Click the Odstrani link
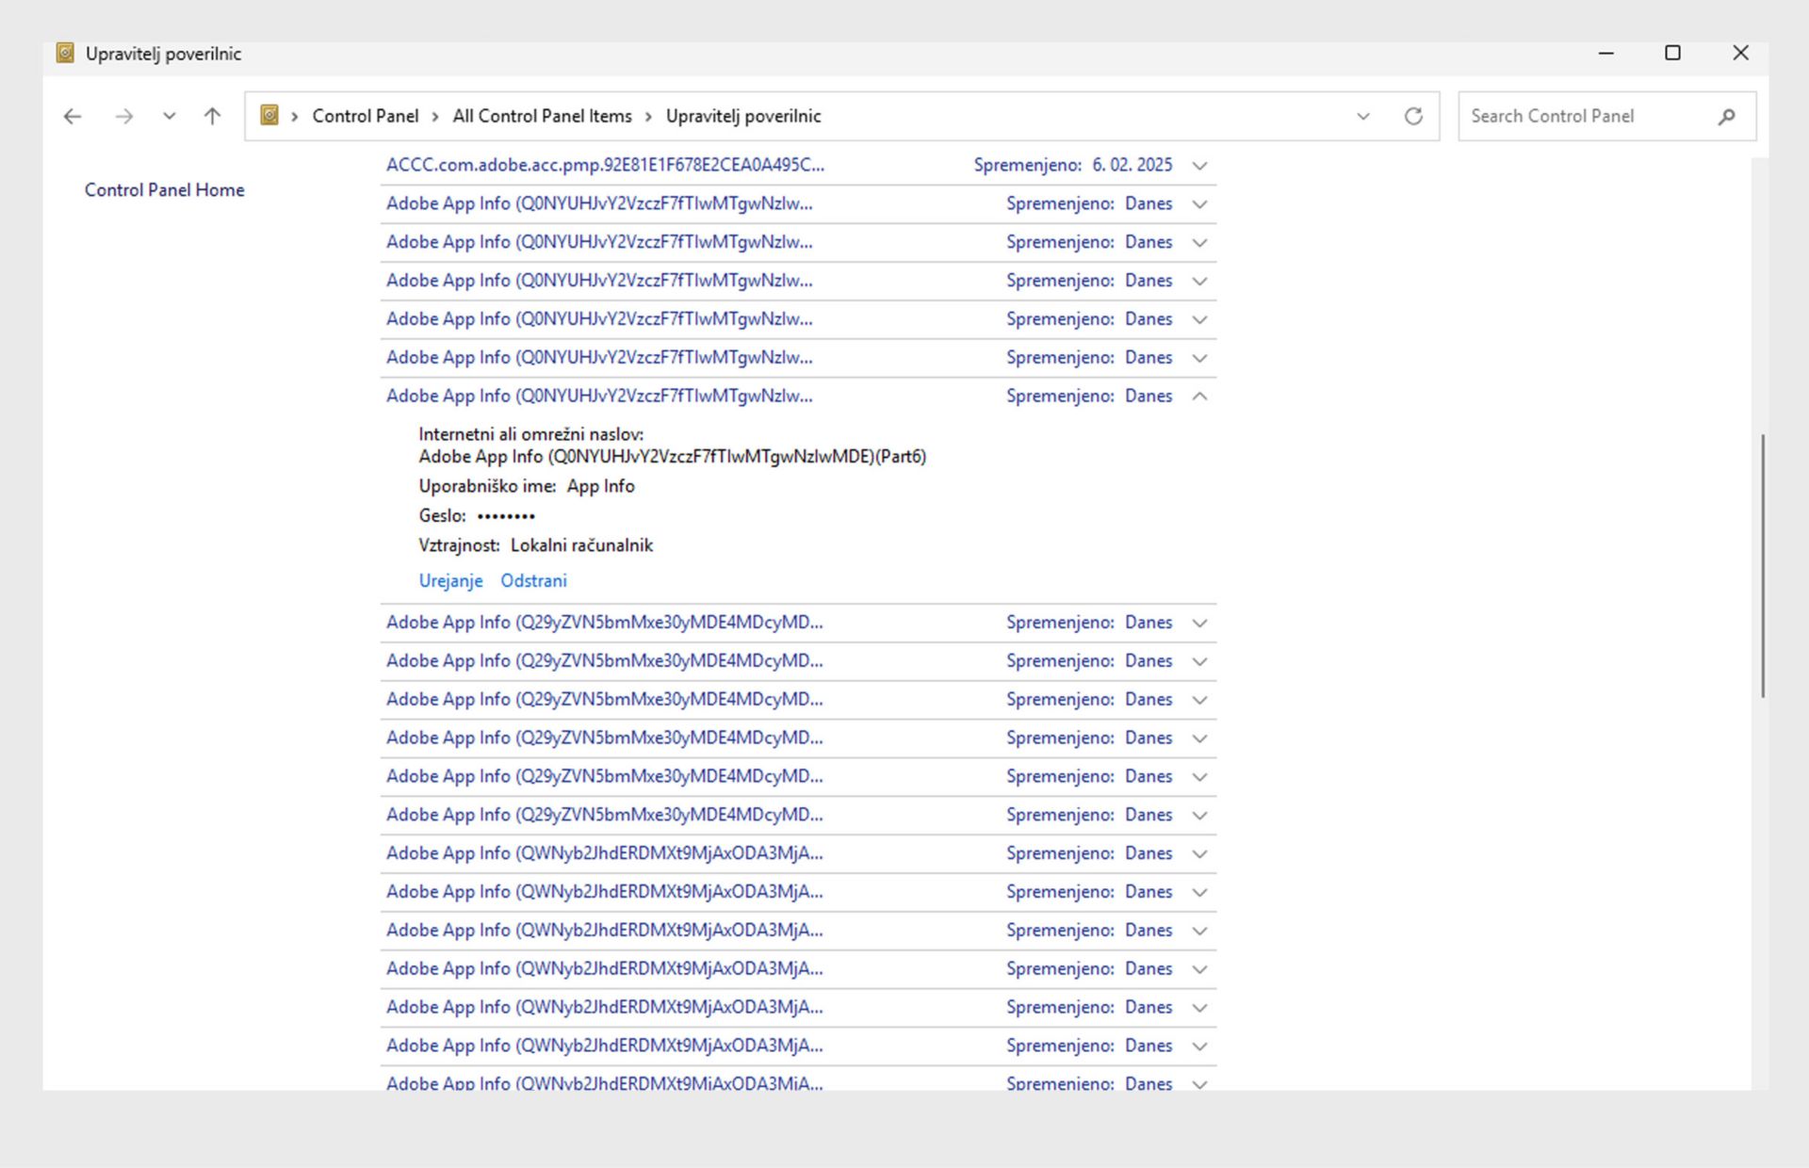 [533, 581]
